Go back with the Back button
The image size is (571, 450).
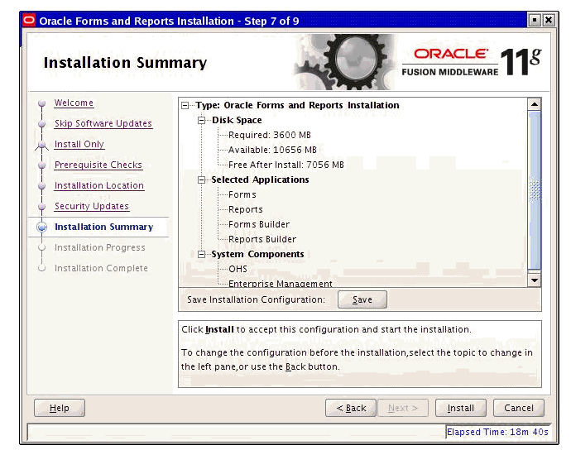[351, 408]
